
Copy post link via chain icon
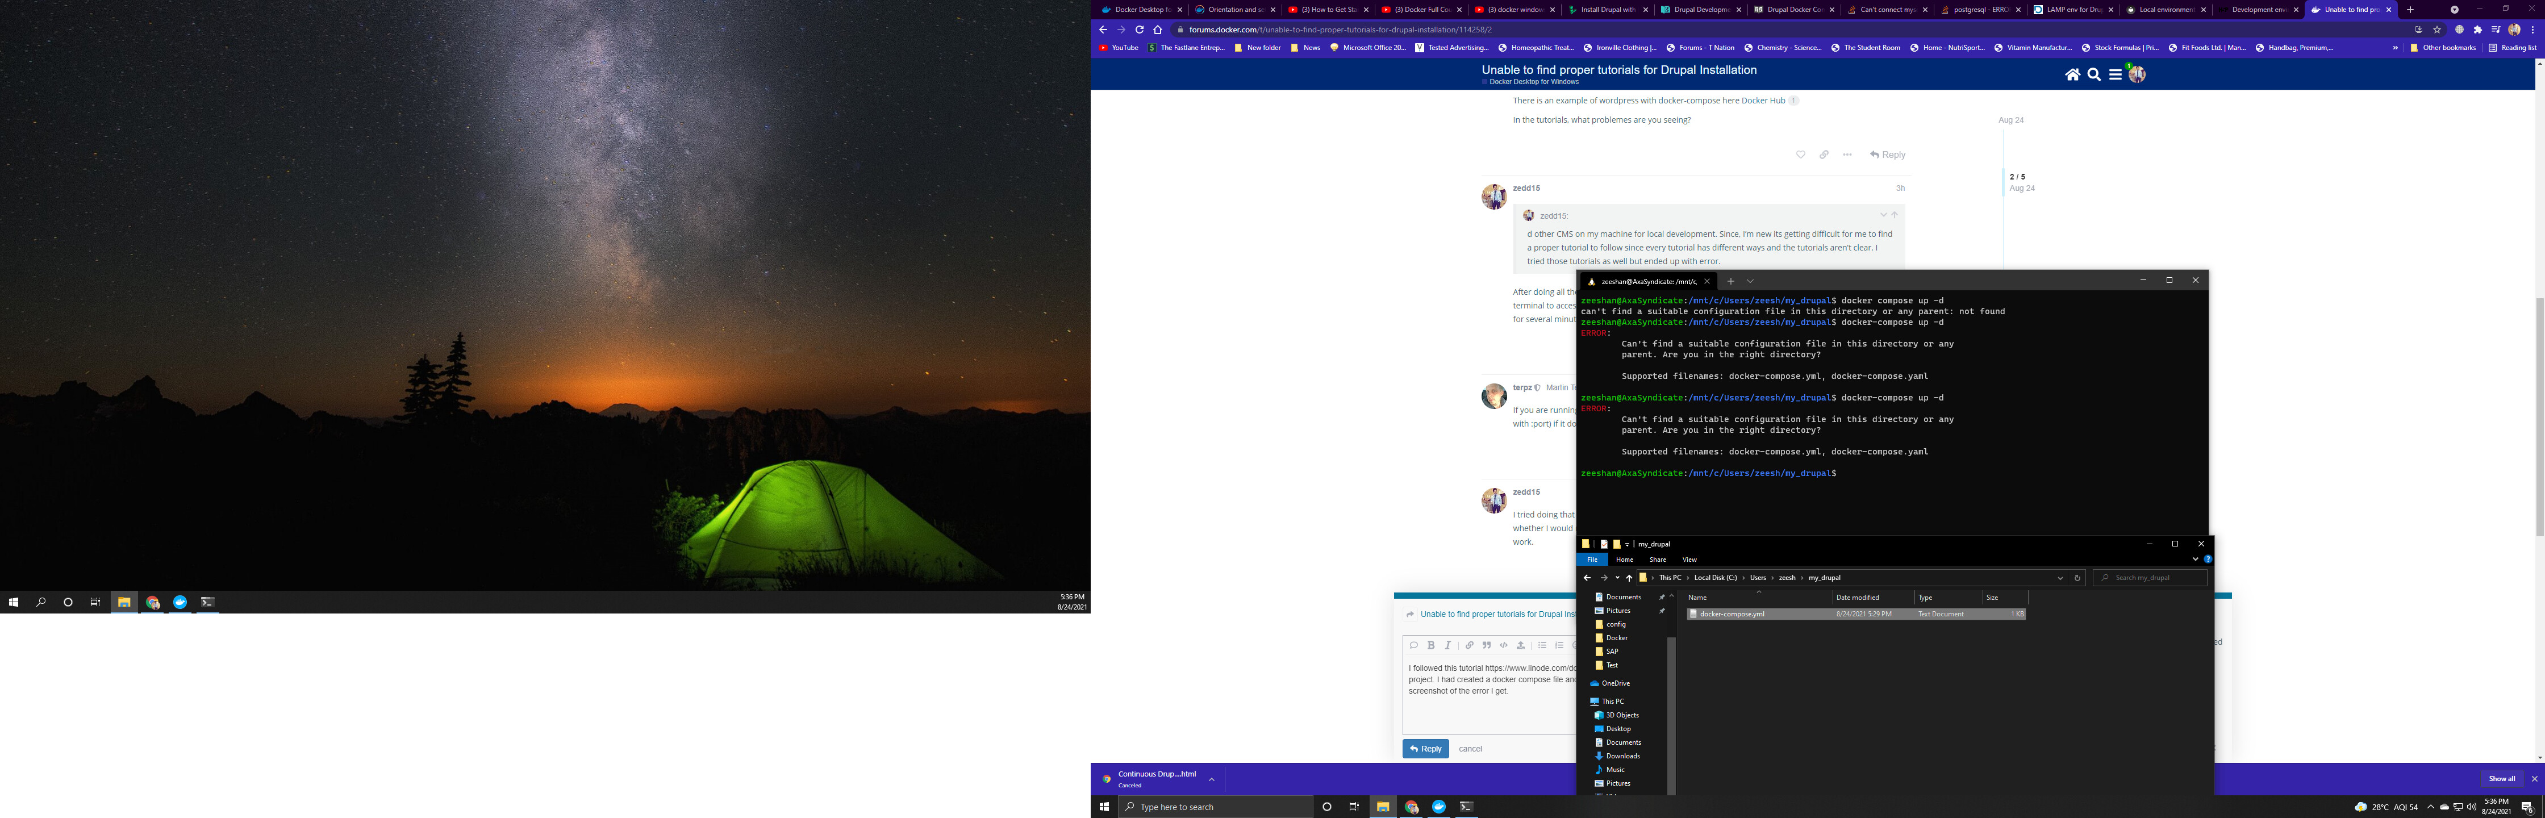(x=1824, y=155)
